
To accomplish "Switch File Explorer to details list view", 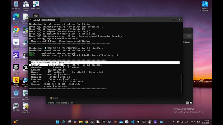I will (187, 103).
